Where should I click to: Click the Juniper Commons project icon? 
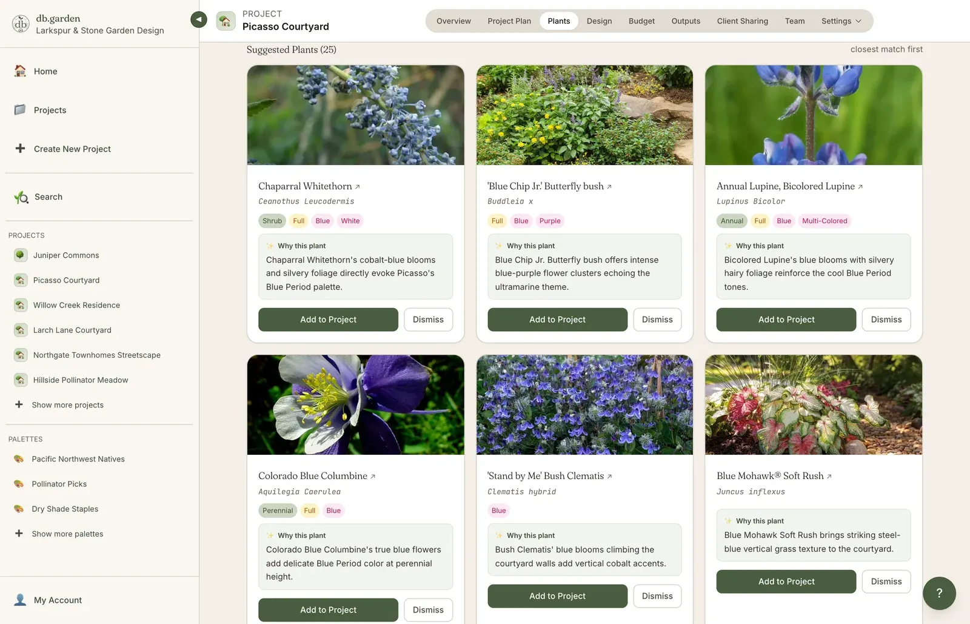pos(21,255)
